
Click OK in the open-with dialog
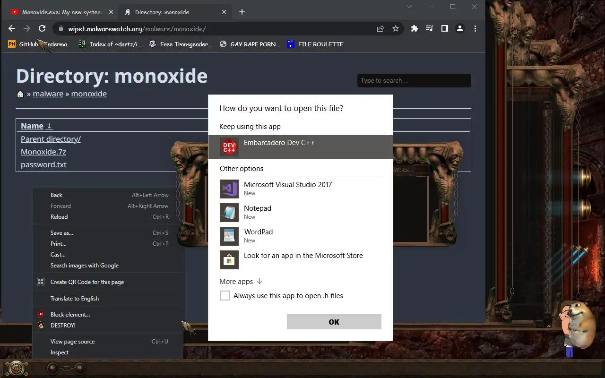(334, 322)
